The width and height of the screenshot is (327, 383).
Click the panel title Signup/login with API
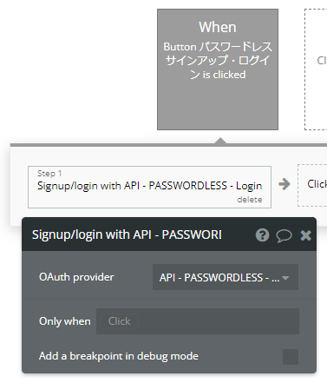[127, 234]
